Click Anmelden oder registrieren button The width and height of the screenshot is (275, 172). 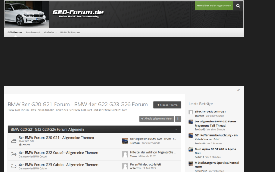214,6
